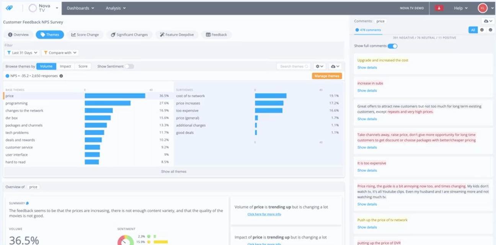Viewport: 496px width, 245px height.
Task: Open the comments export cloud icon
Action: [486, 21]
